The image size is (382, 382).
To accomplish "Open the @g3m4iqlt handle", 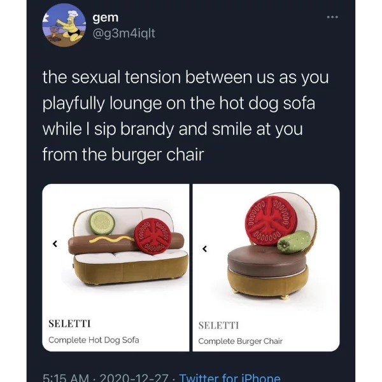I will tap(124, 33).
